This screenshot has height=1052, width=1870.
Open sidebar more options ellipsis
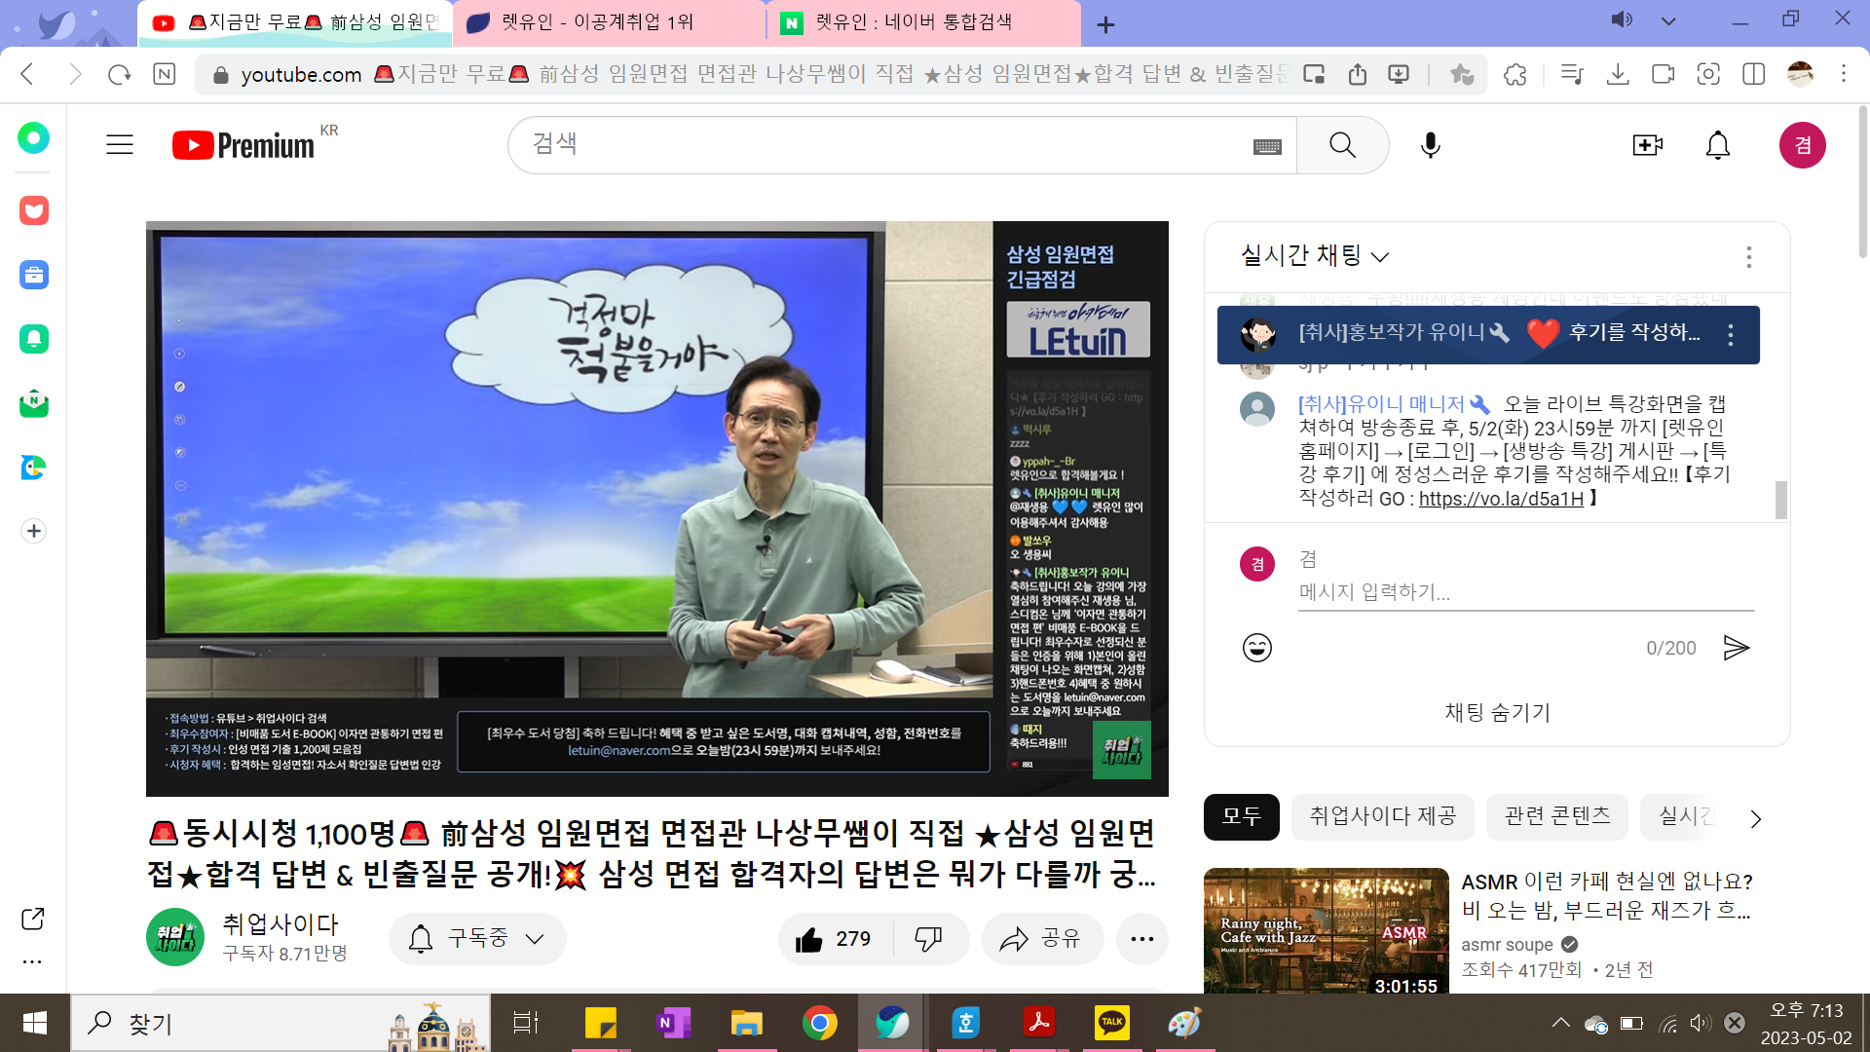32,961
